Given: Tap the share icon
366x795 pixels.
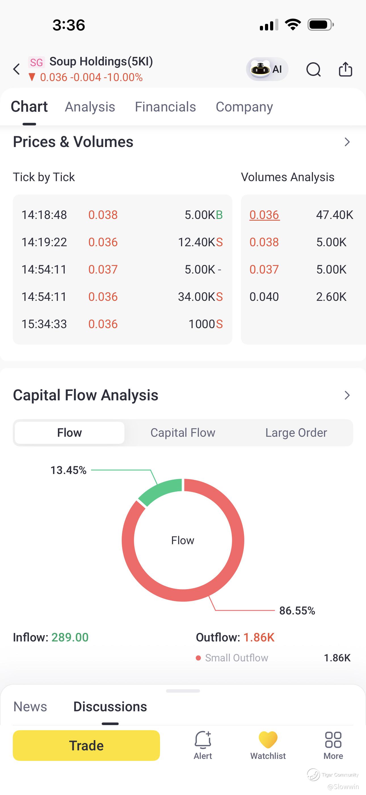Looking at the screenshot, I should 345,69.
